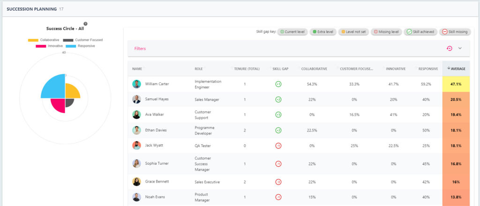
Task: Open William Carter's avatar
Action: [x=136, y=84]
